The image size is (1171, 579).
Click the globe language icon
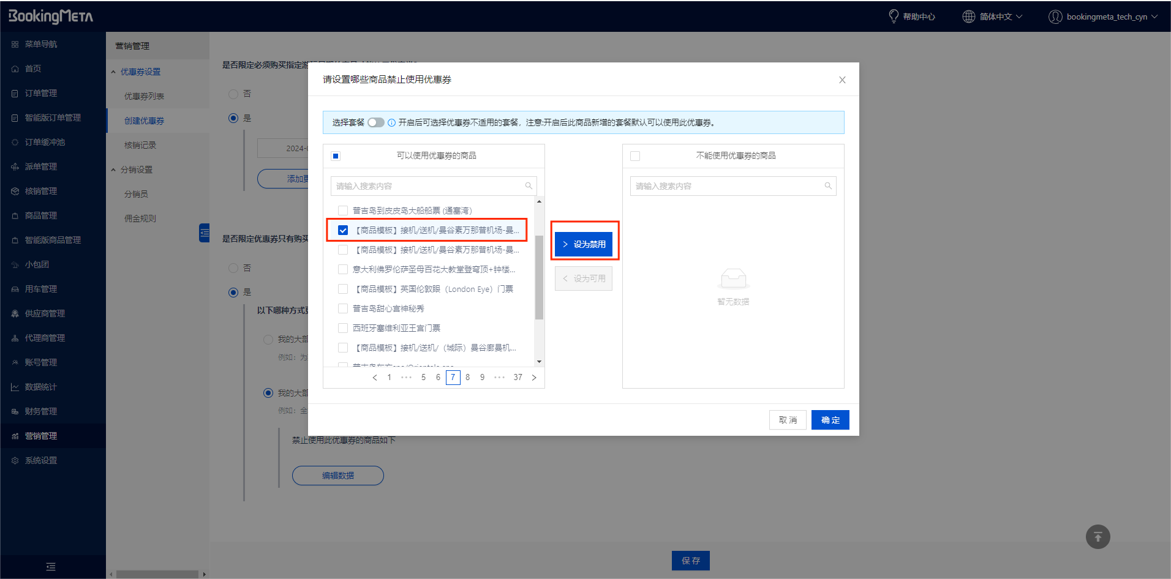pyautogui.click(x=968, y=17)
